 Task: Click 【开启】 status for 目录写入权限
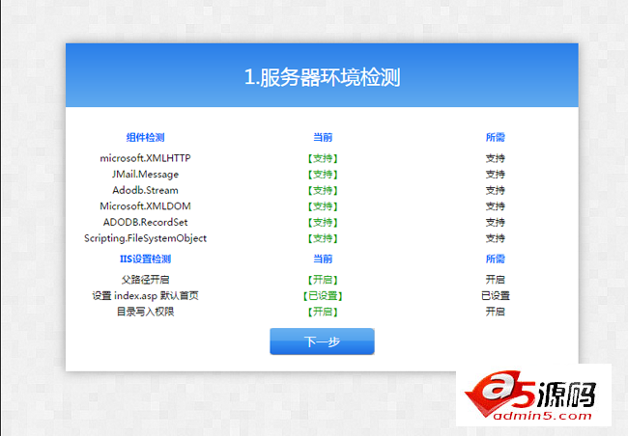click(323, 312)
